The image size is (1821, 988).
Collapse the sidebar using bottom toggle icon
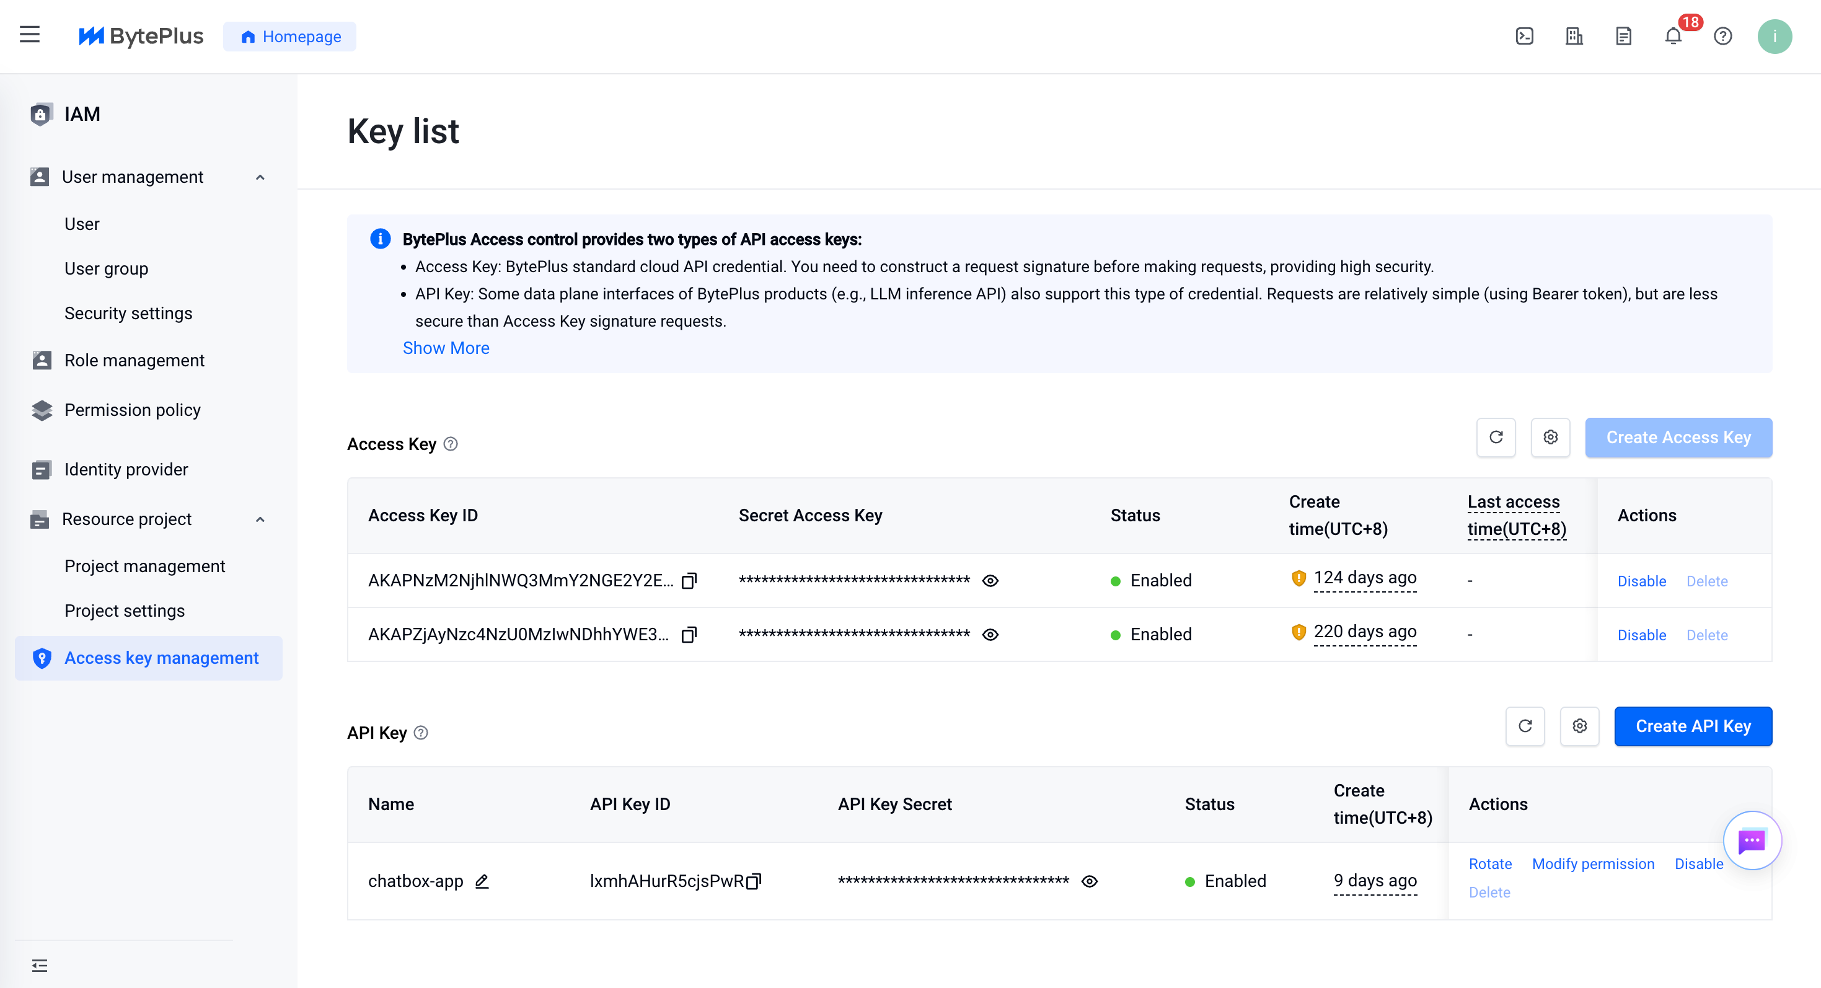point(40,966)
